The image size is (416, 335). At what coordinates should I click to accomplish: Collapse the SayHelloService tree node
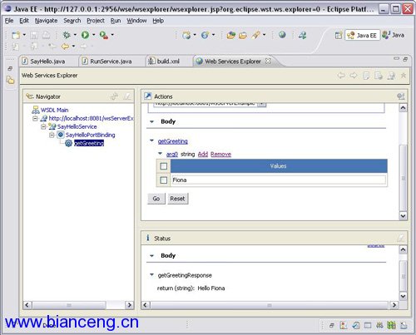(x=43, y=127)
